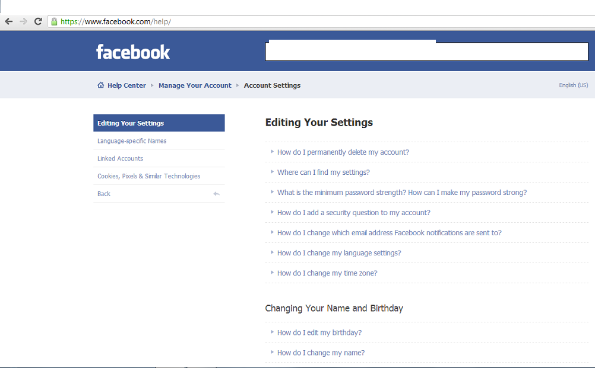Open 'How do I change my time zone?'
This screenshot has width=595, height=368.
[x=327, y=273]
